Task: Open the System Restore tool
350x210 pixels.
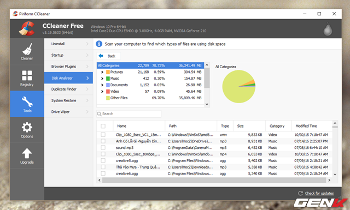Action: coord(68,100)
